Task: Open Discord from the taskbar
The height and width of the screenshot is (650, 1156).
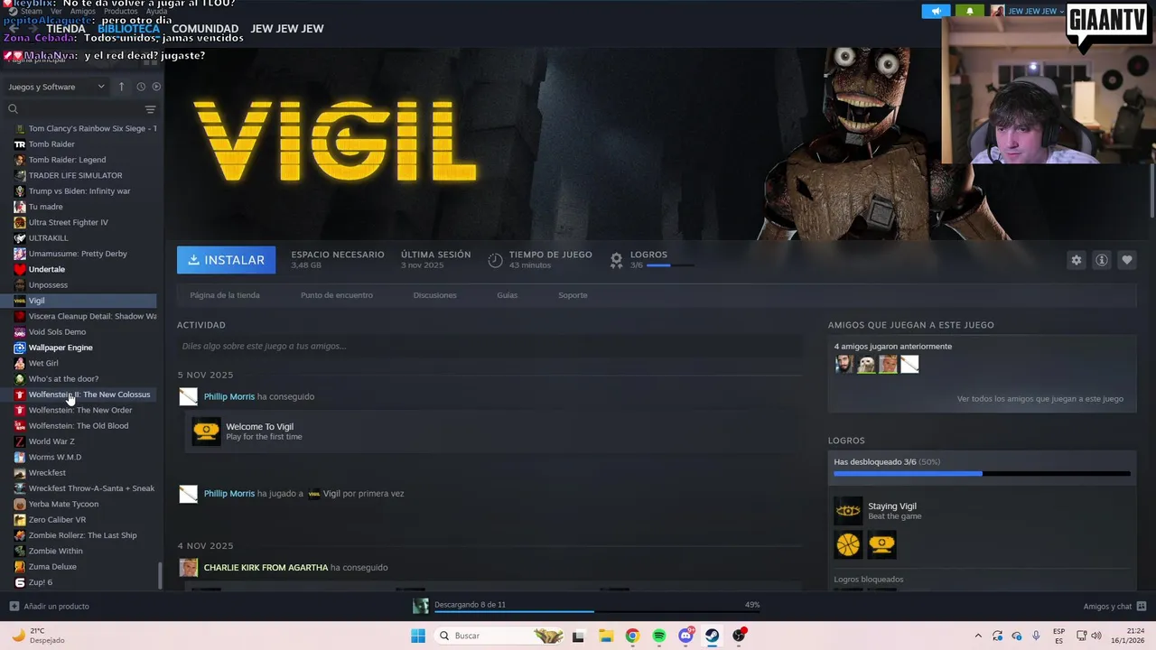Action: [x=686, y=636]
